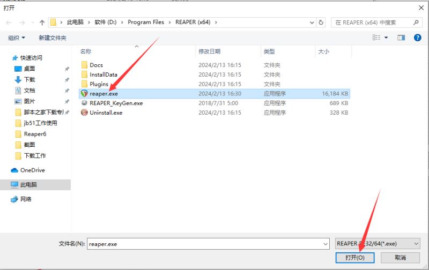Toggle the preview pane icon
The width and height of the screenshot is (429, 270).
(x=401, y=37)
